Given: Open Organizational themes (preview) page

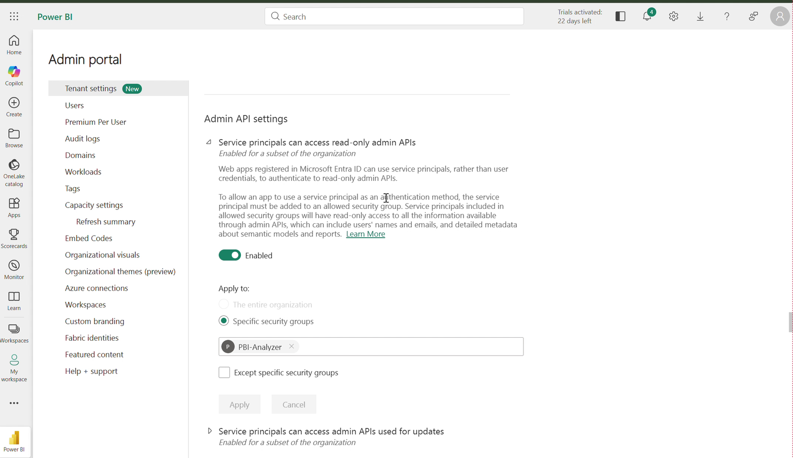Looking at the screenshot, I should coord(120,271).
